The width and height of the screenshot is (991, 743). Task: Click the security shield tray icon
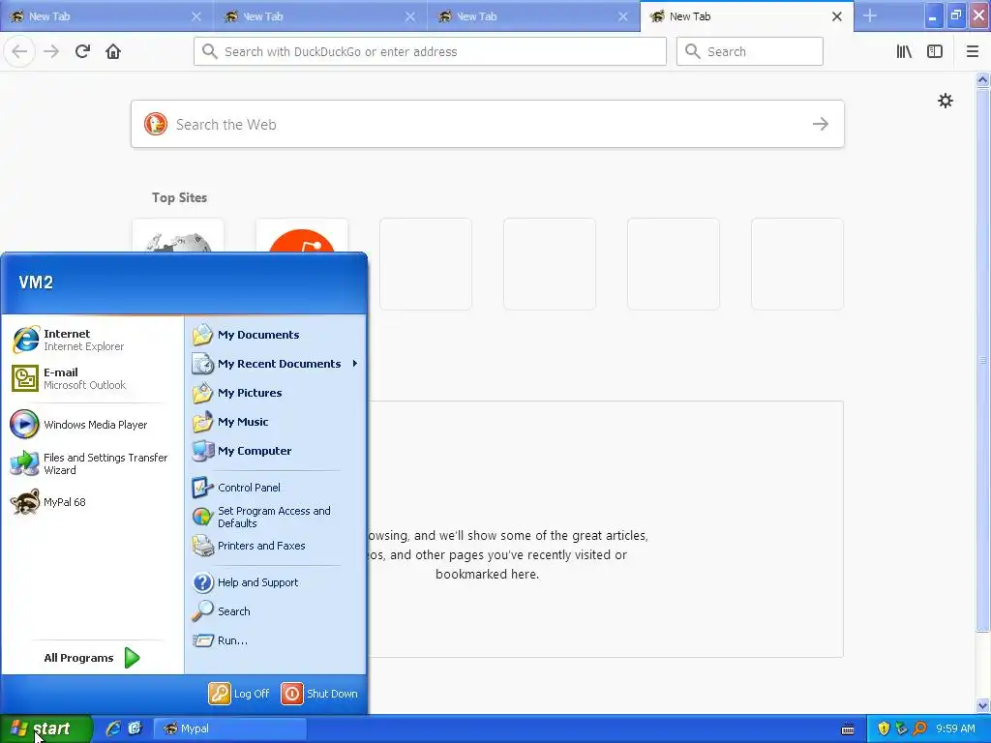(884, 728)
